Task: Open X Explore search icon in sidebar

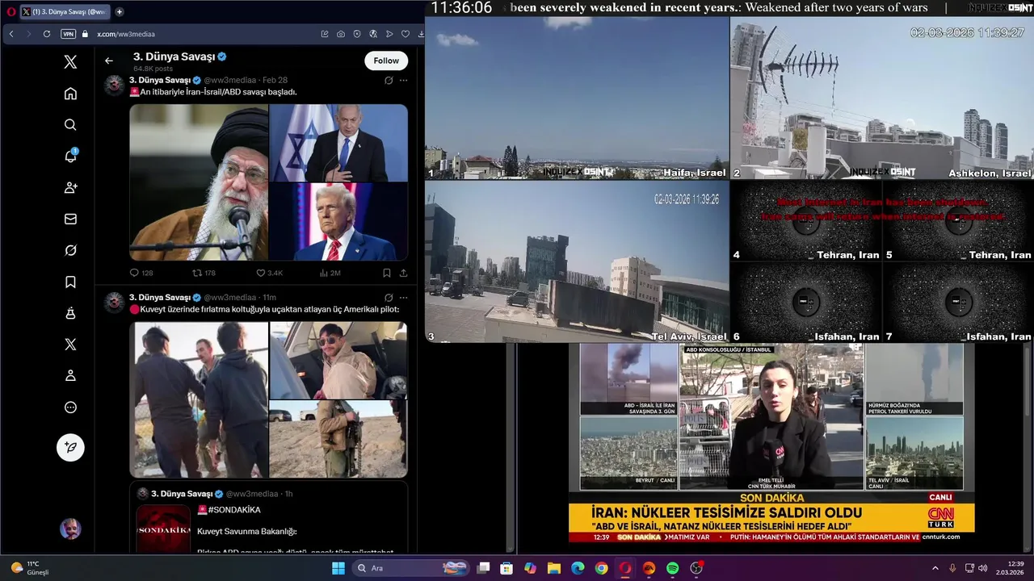Action: click(70, 125)
